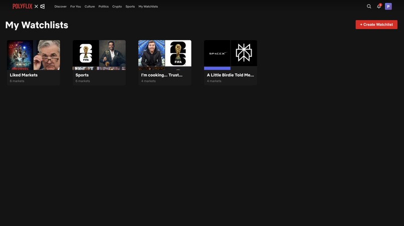This screenshot has width=404, height=226.
Task: Open the search magnifier icon
Action: tap(369, 7)
